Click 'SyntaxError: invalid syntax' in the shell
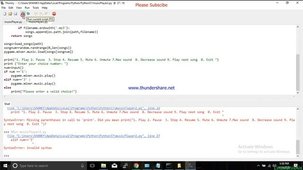303x170 pixels. [x=27, y=148]
